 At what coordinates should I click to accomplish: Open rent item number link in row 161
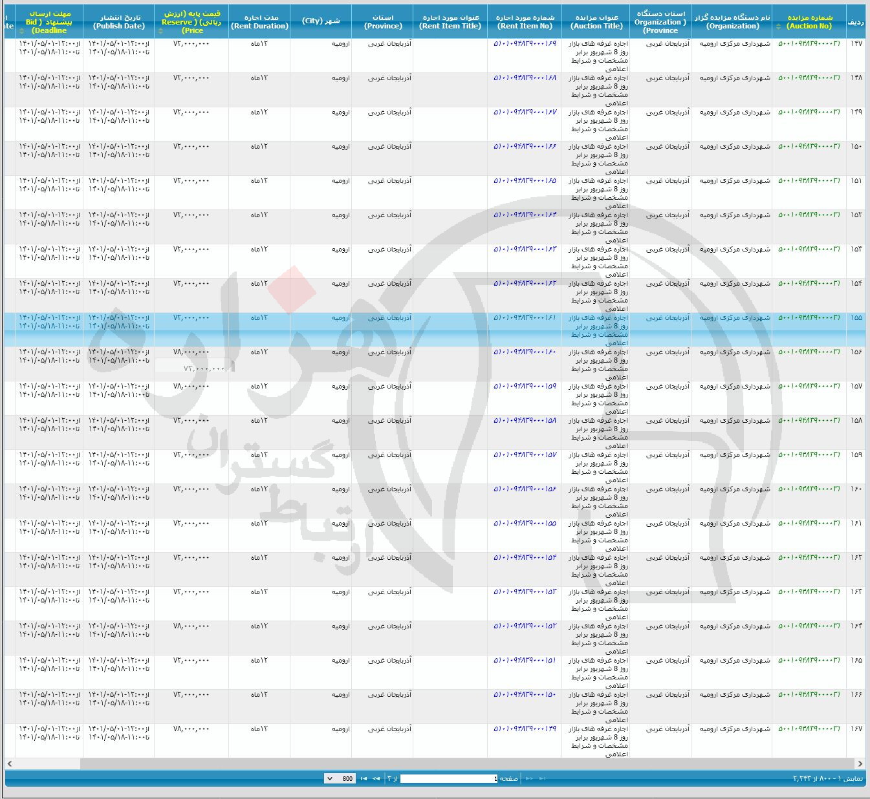pyautogui.click(x=525, y=523)
